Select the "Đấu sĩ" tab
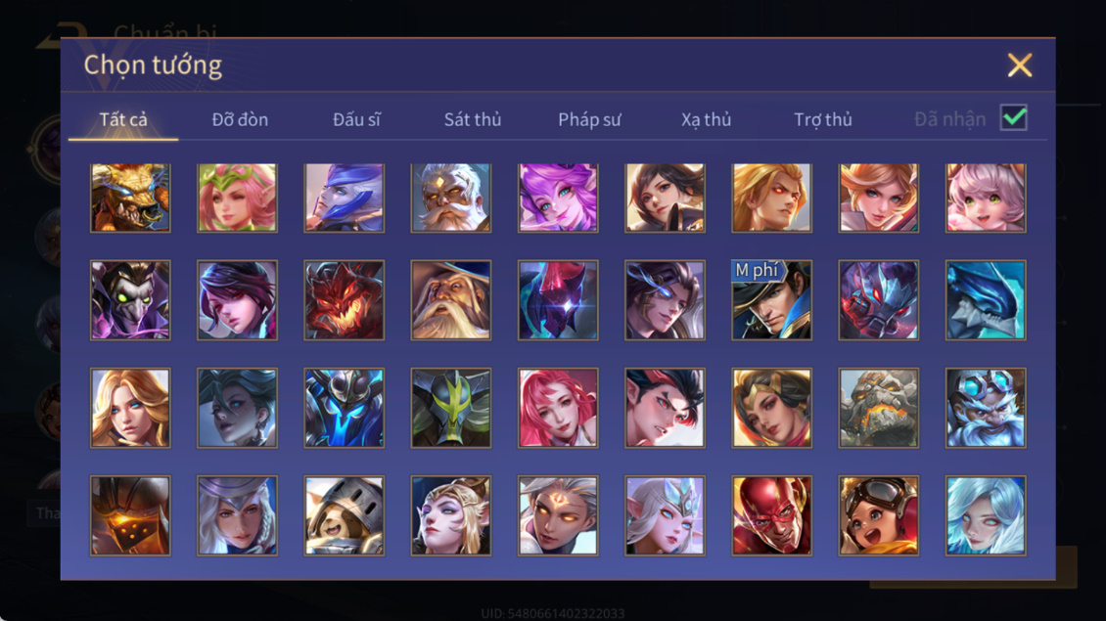 [356, 120]
